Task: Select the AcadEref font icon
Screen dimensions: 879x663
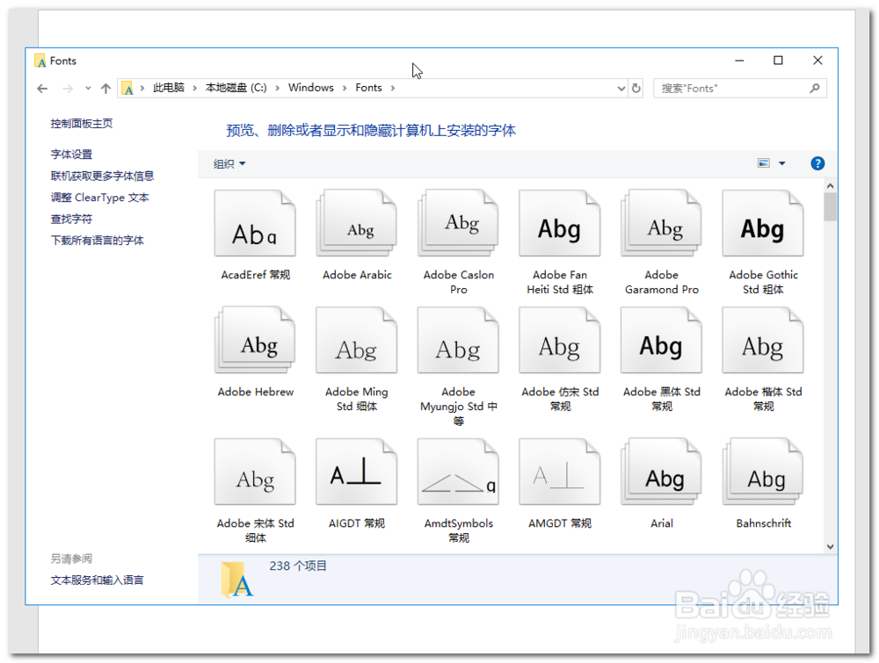Action: click(x=255, y=223)
